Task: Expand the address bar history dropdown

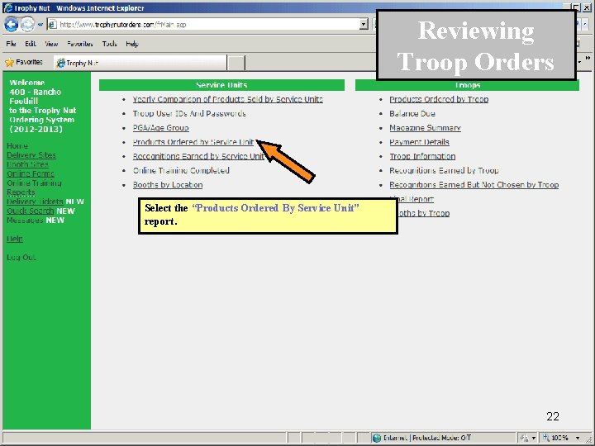Action: coord(364,25)
